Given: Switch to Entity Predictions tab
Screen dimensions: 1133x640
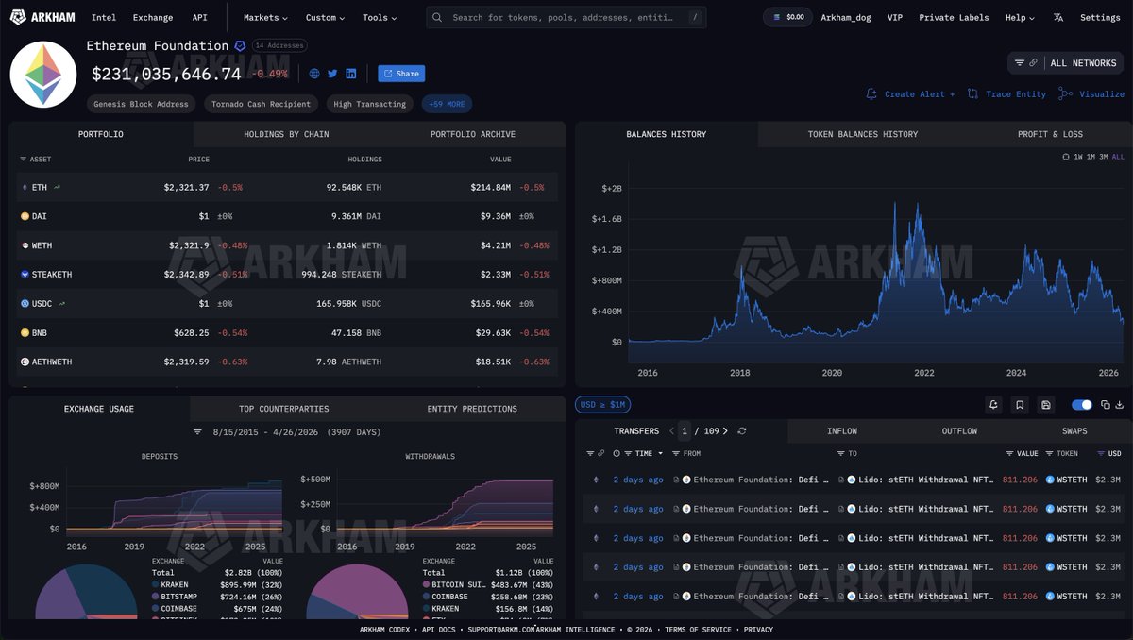Looking at the screenshot, I should [x=472, y=409].
